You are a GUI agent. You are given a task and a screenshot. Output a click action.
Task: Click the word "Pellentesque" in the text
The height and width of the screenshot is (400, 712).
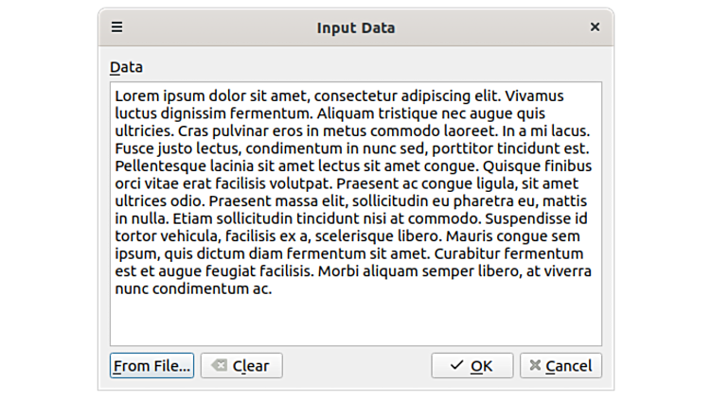pos(160,165)
